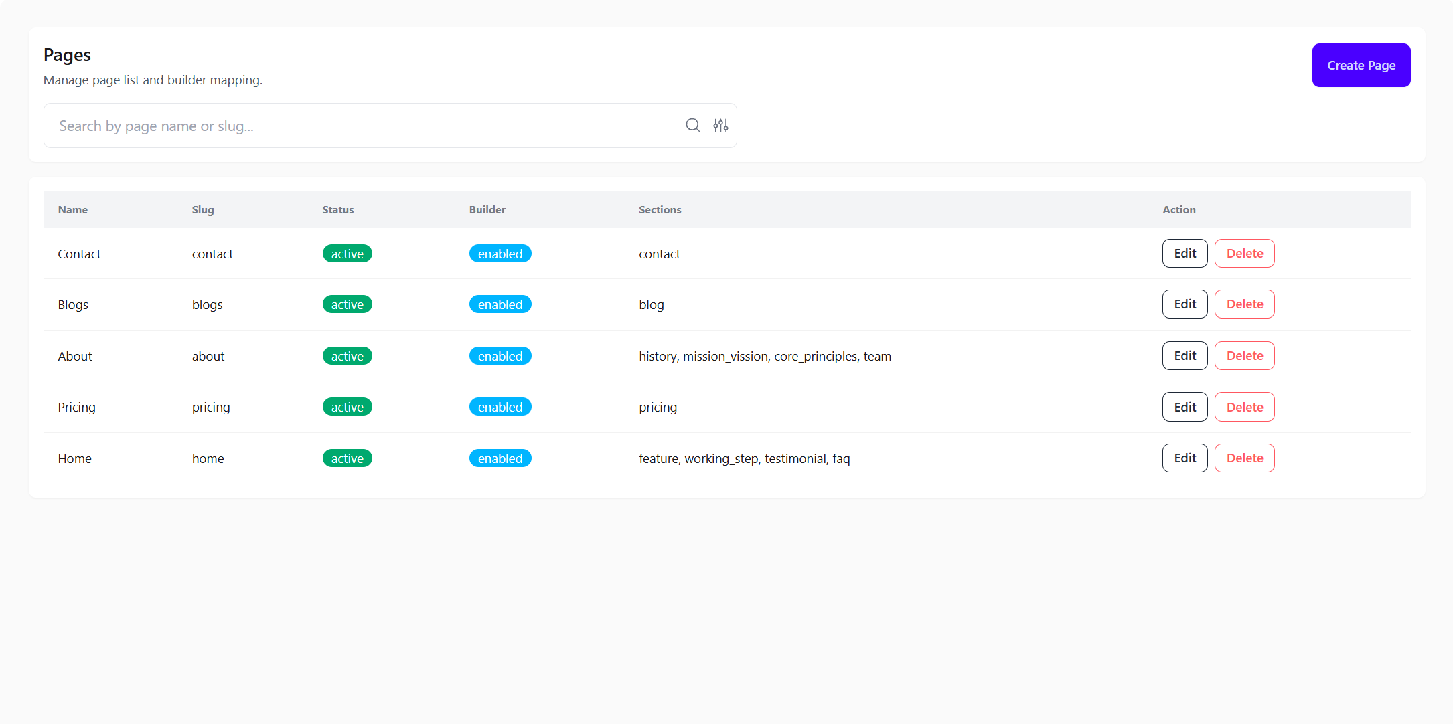
Task: Edit the About page
Action: tap(1185, 356)
